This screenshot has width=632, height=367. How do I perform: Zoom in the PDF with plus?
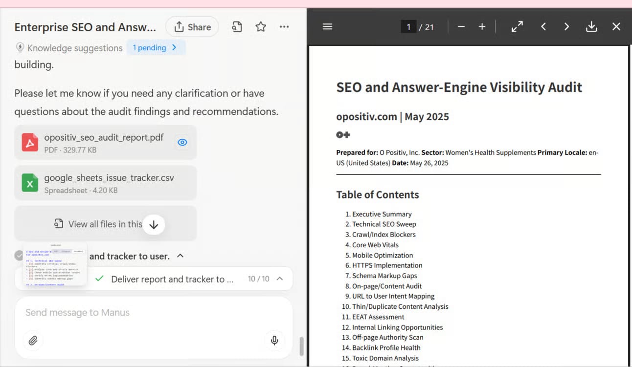pyautogui.click(x=482, y=27)
